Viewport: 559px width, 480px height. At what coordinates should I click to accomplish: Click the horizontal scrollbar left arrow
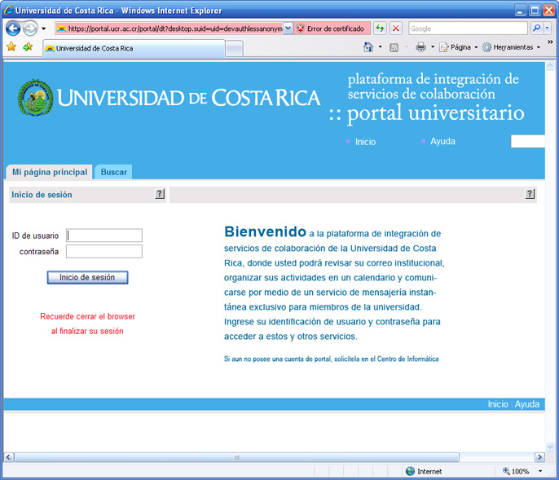coord(8,457)
